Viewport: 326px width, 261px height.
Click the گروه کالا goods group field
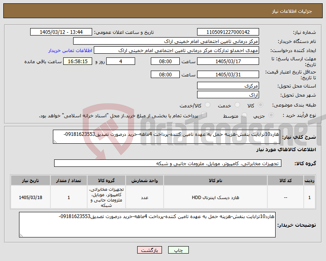168,164
